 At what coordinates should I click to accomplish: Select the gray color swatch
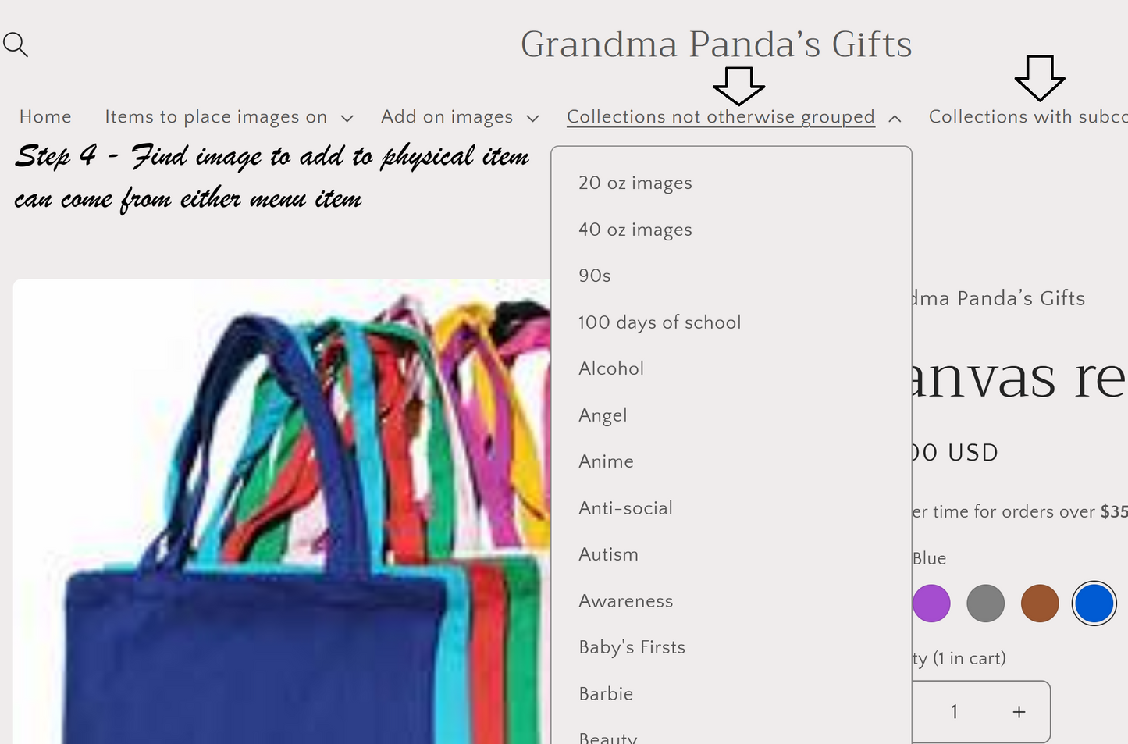click(x=985, y=603)
